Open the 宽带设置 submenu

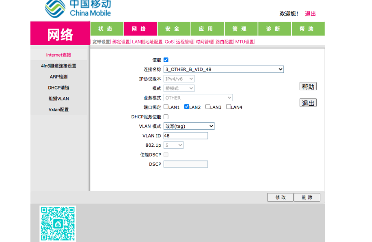[101, 42]
